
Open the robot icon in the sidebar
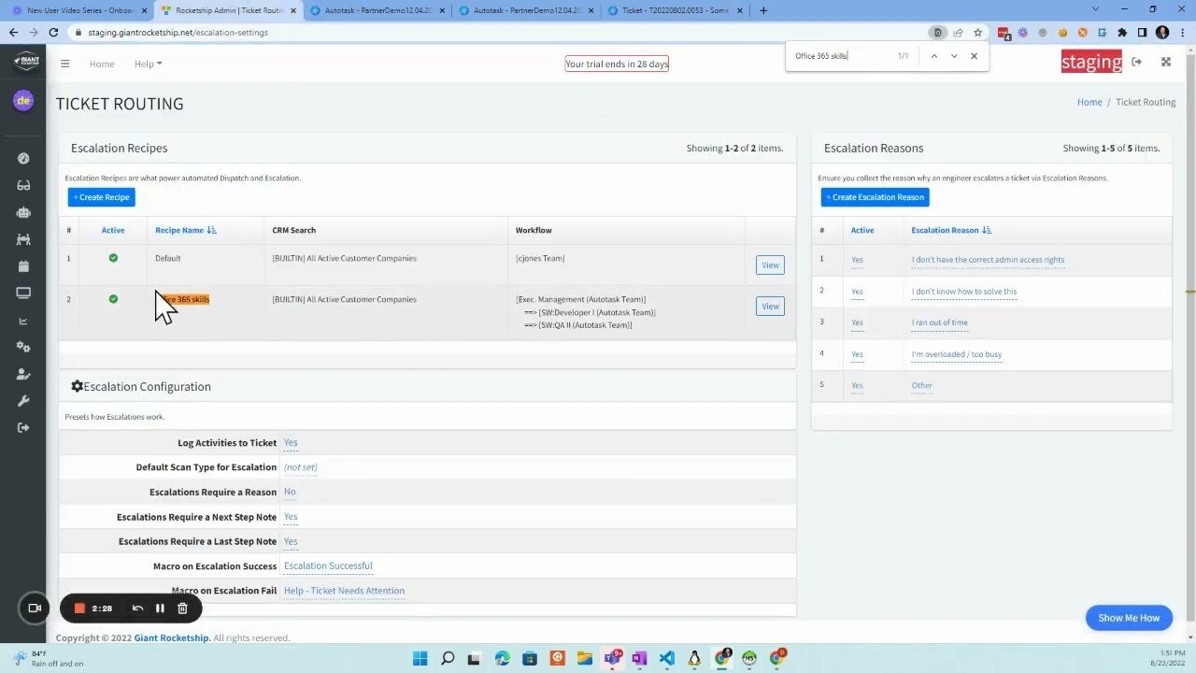(x=23, y=212)
